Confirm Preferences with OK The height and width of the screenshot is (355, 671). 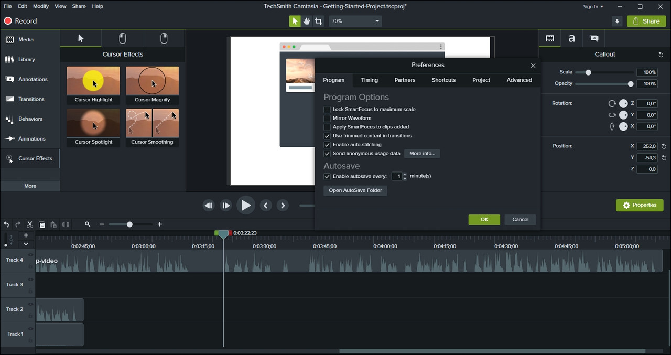pos(484,219)
